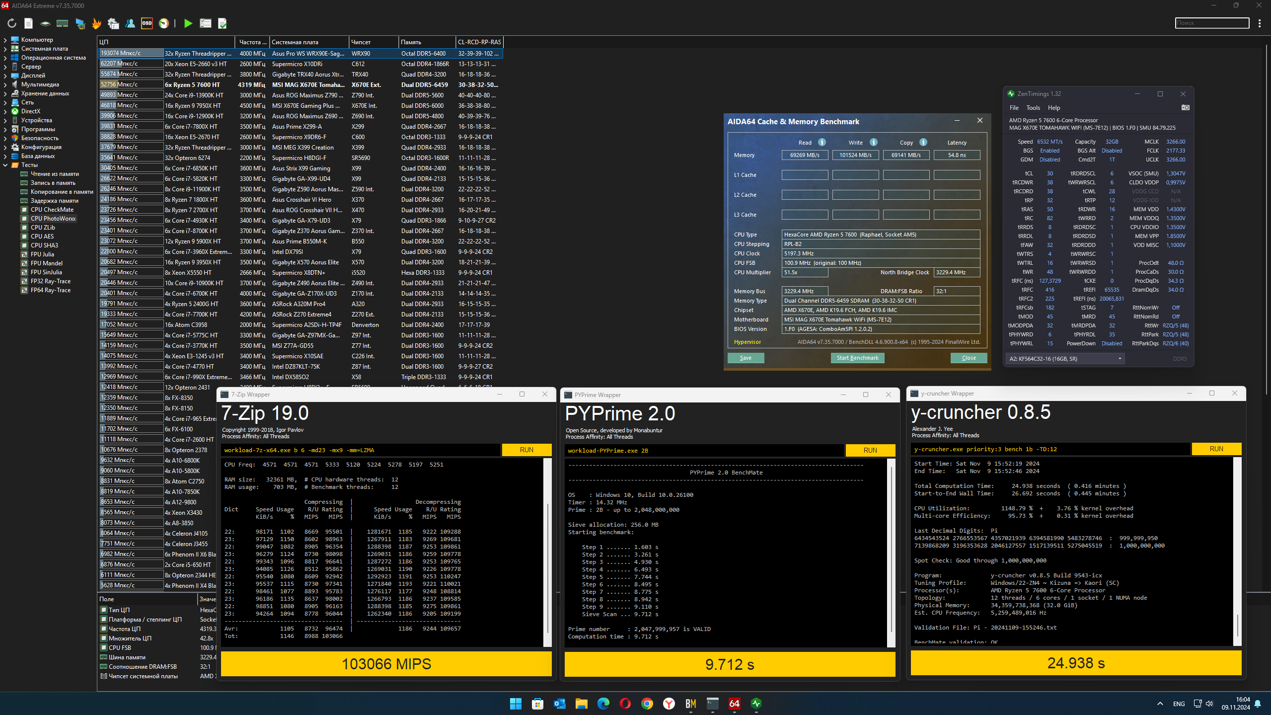Click the info icon next to Read
The height and width of the screenshot is (715, 1271).
click(822, 142)
